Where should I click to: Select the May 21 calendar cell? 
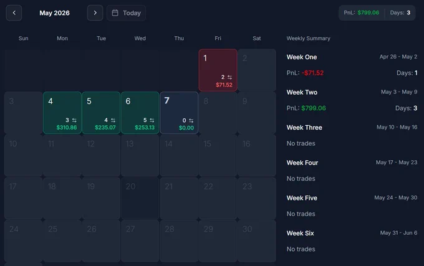179,198
